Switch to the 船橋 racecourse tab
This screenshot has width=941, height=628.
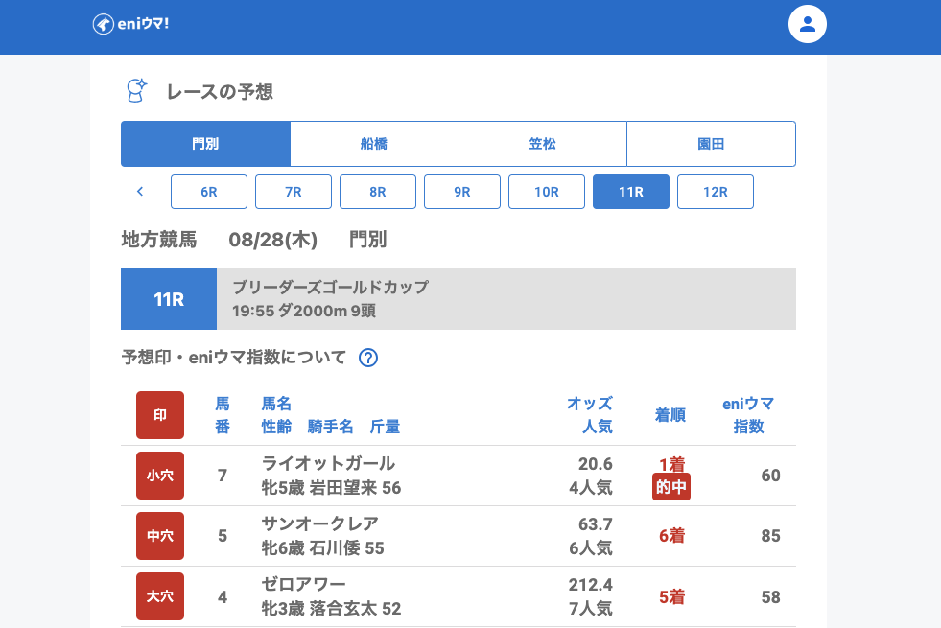click(x=374, y=144)
